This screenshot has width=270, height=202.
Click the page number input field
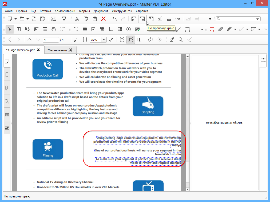tap(51, 40)
